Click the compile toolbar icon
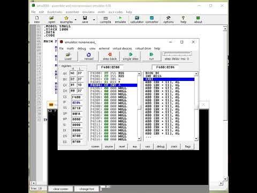Viewport: 257px width, 193px height. [105, 19]
